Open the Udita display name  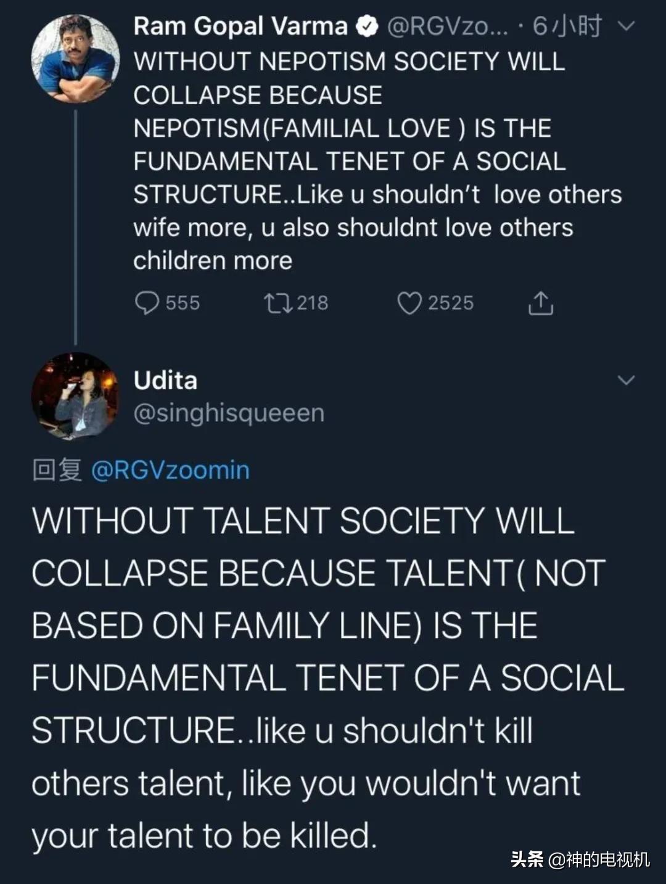(165, 380)
